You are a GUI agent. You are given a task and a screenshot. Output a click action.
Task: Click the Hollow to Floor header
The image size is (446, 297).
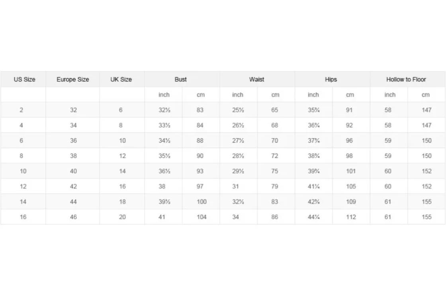pyautogui.click(x=407, y=79)
